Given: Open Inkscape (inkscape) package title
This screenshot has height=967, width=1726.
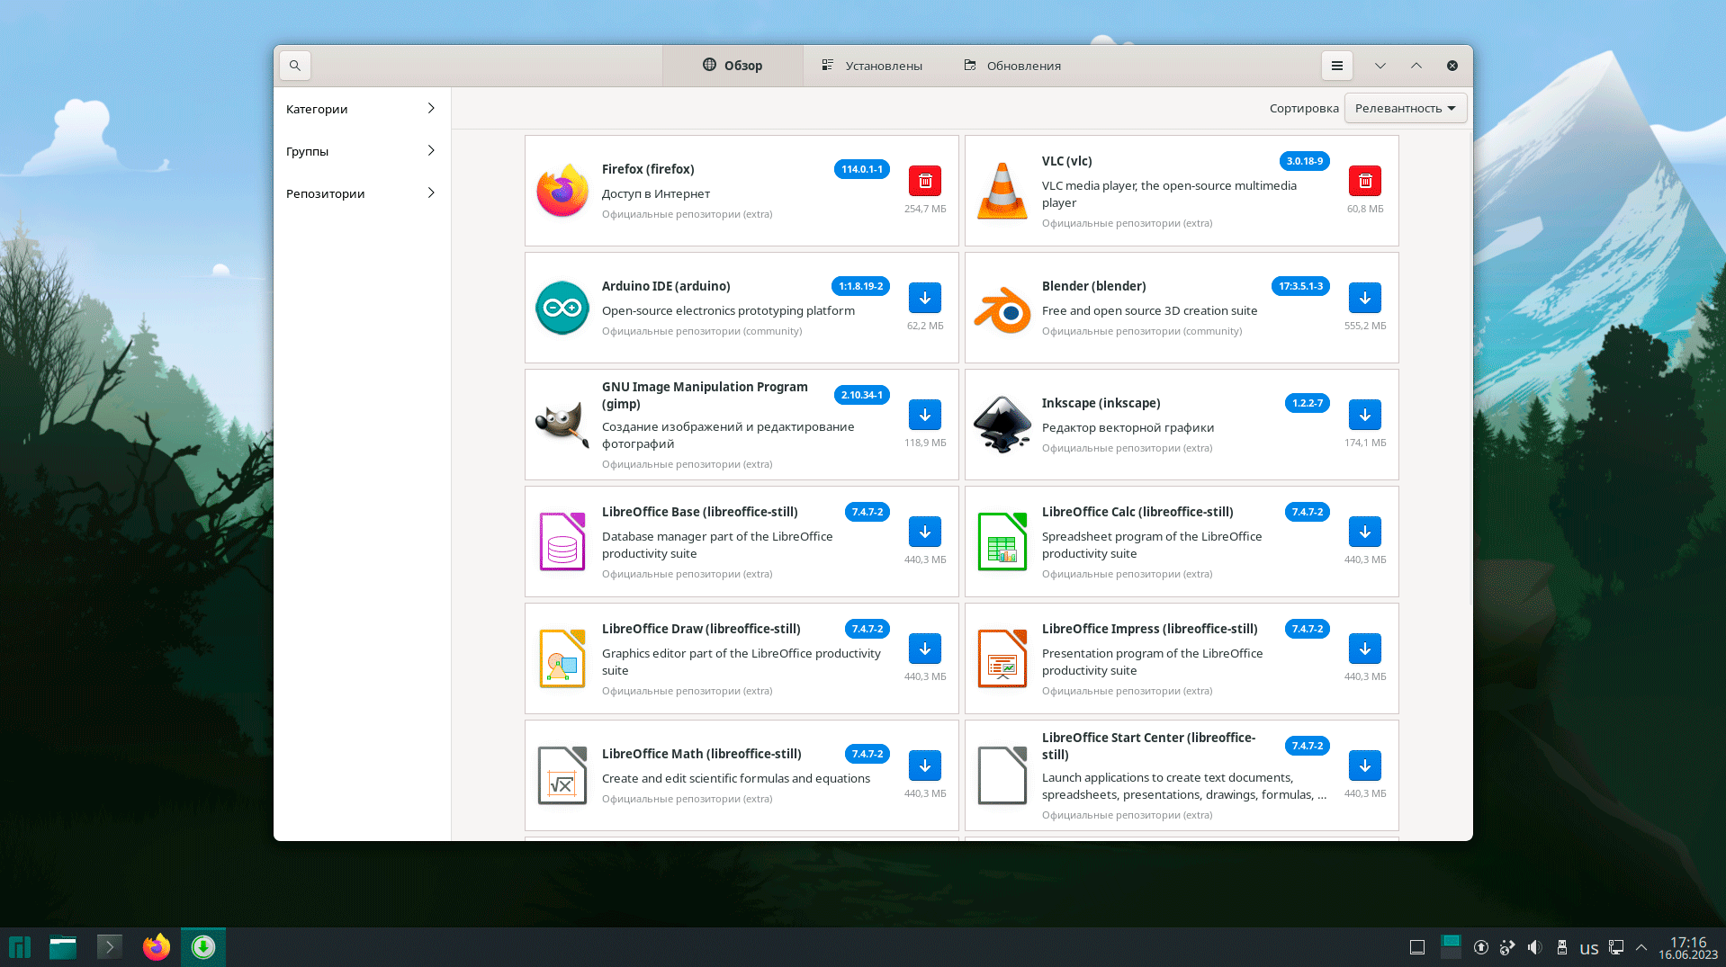Looking at the screenshot, I should pos(1101,403).
